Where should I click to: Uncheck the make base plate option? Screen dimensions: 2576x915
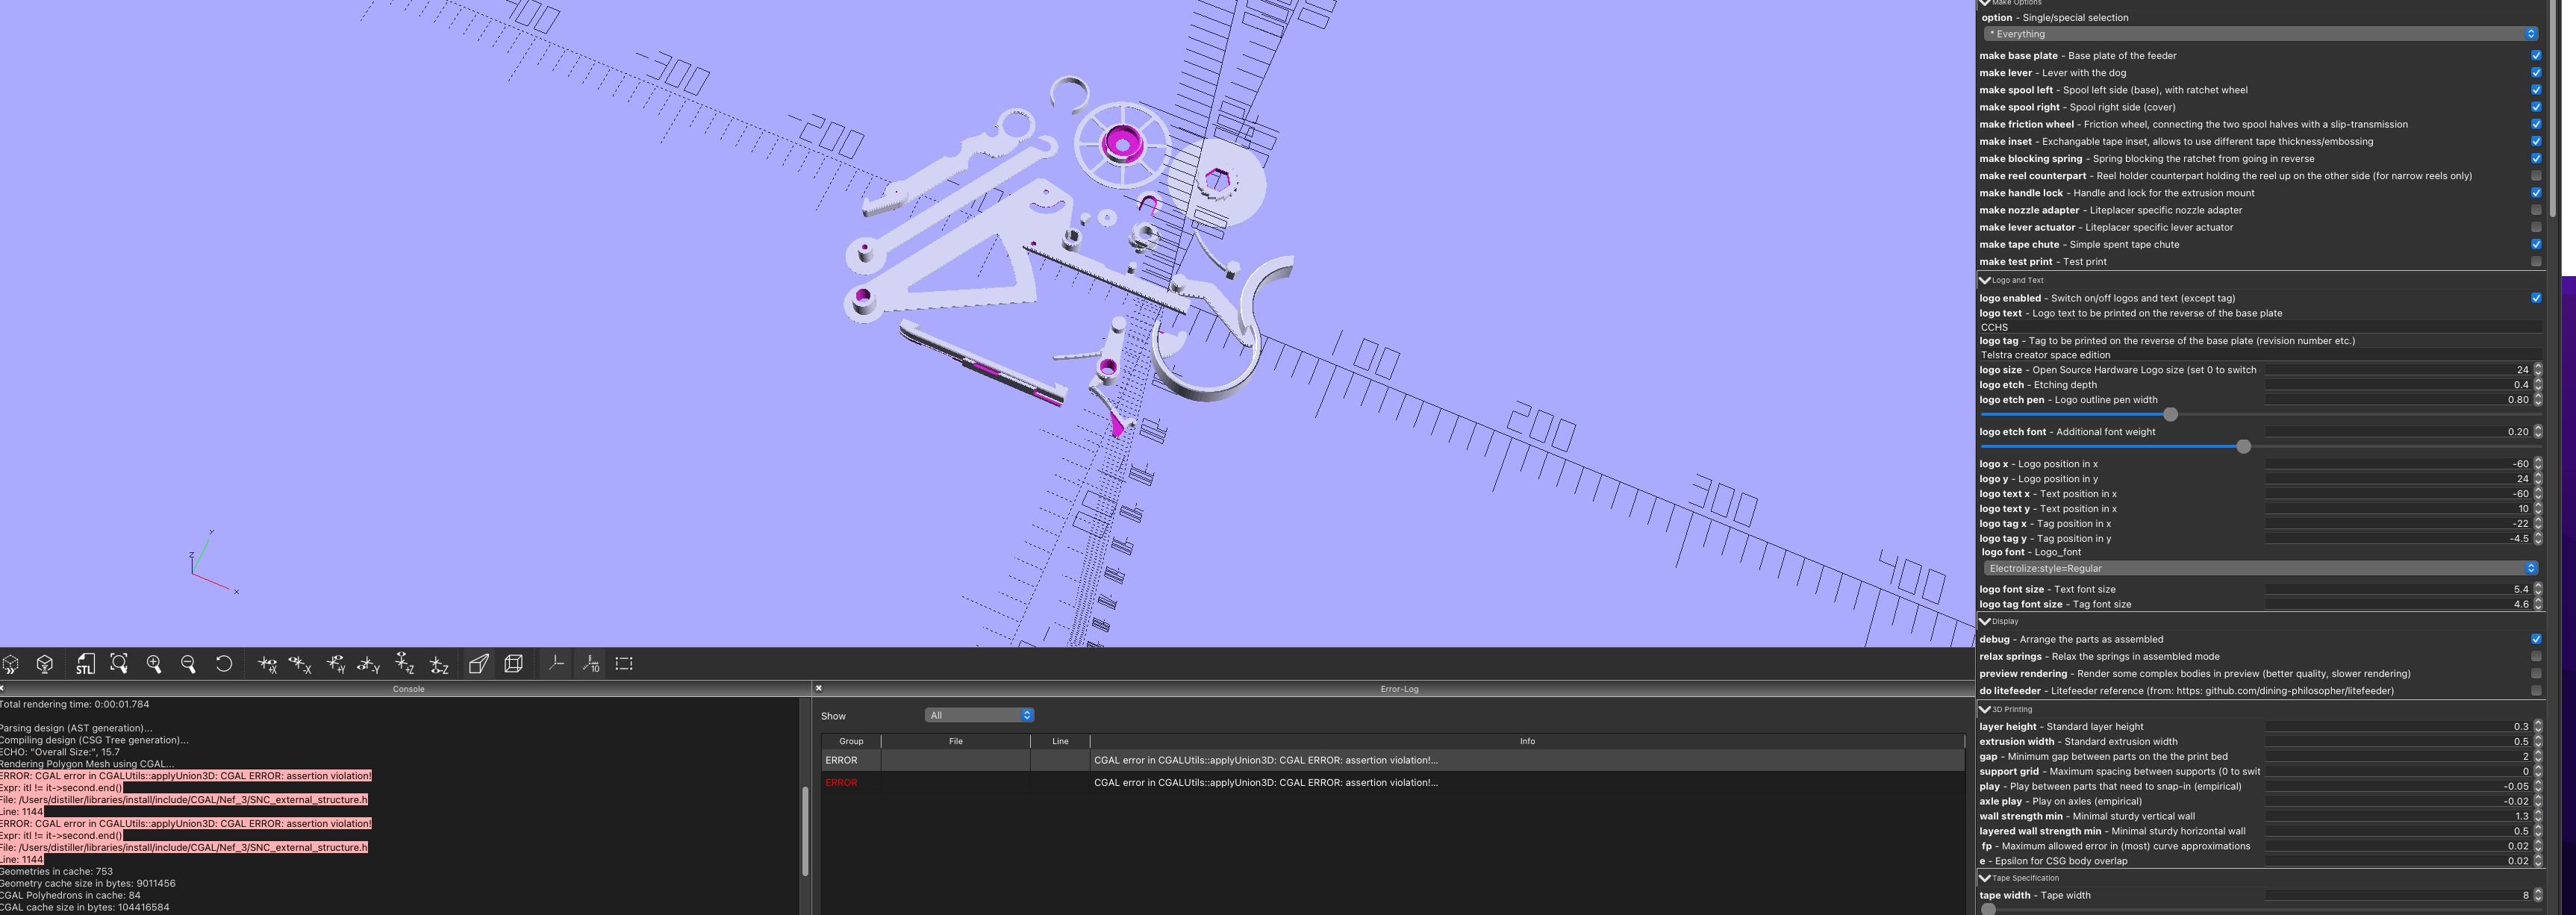(2537, 55)
